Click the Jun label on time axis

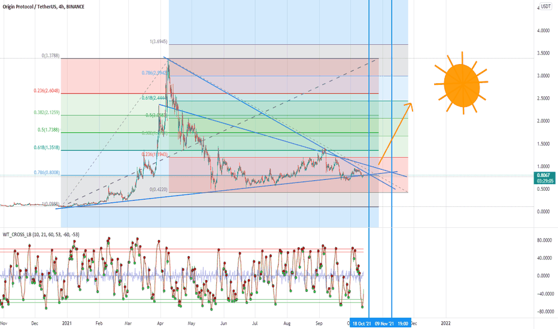point(223,323)
